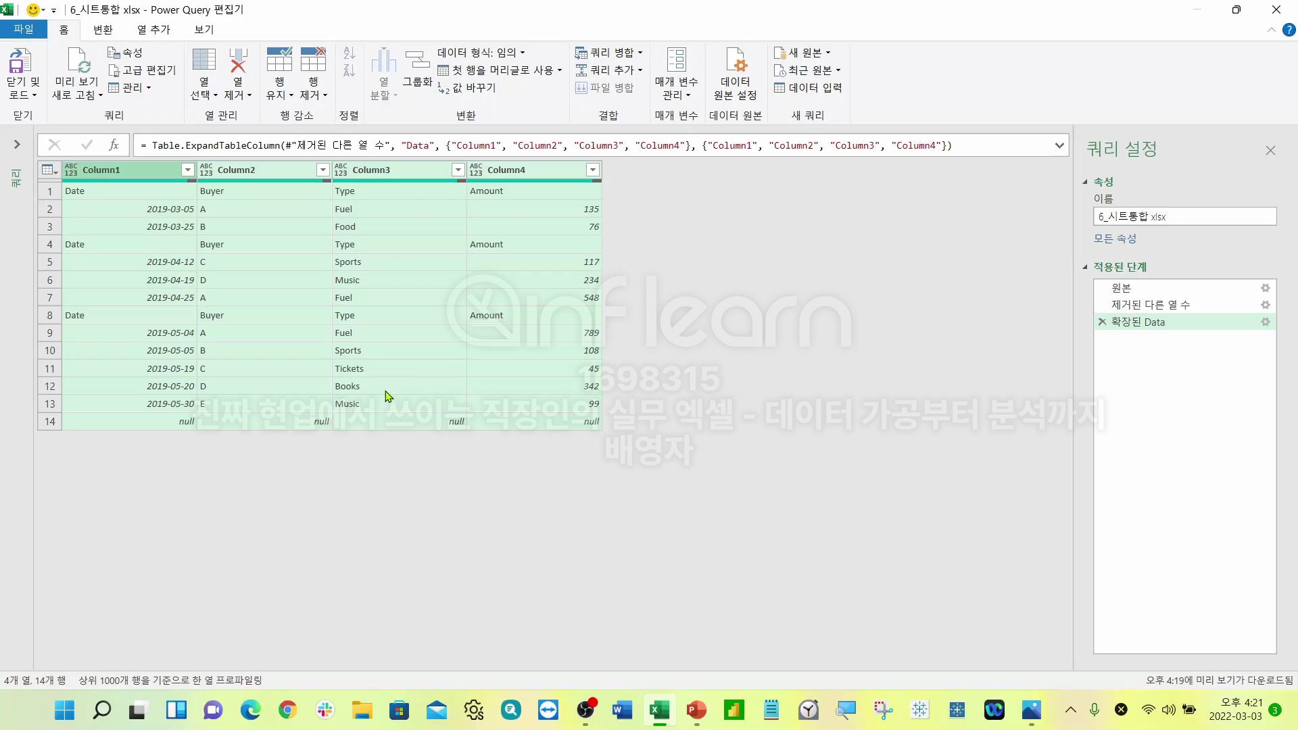This screenshot has width=1298, height=730.
Task: Collapse the 적용된 단계 section
Action: [1085, 267]
